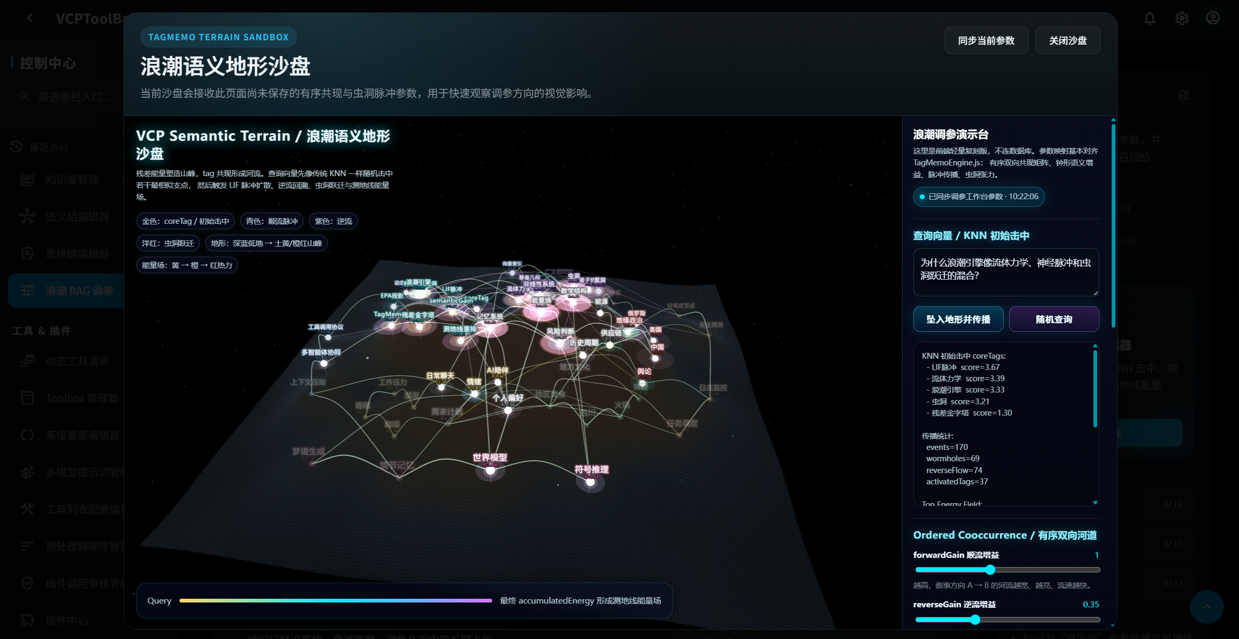The width and height of the screenshot is (1239, 639).
Task: Click the 已同步调参工作台参数 status pill
Action: pos(978,197)
